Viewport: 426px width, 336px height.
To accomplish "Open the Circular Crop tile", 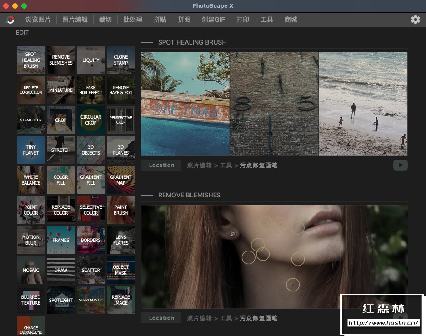I will point(91,120).
